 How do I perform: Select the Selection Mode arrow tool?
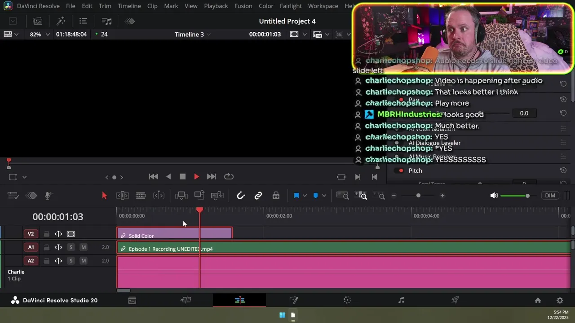pyautogui.click(x=104, y=196)
